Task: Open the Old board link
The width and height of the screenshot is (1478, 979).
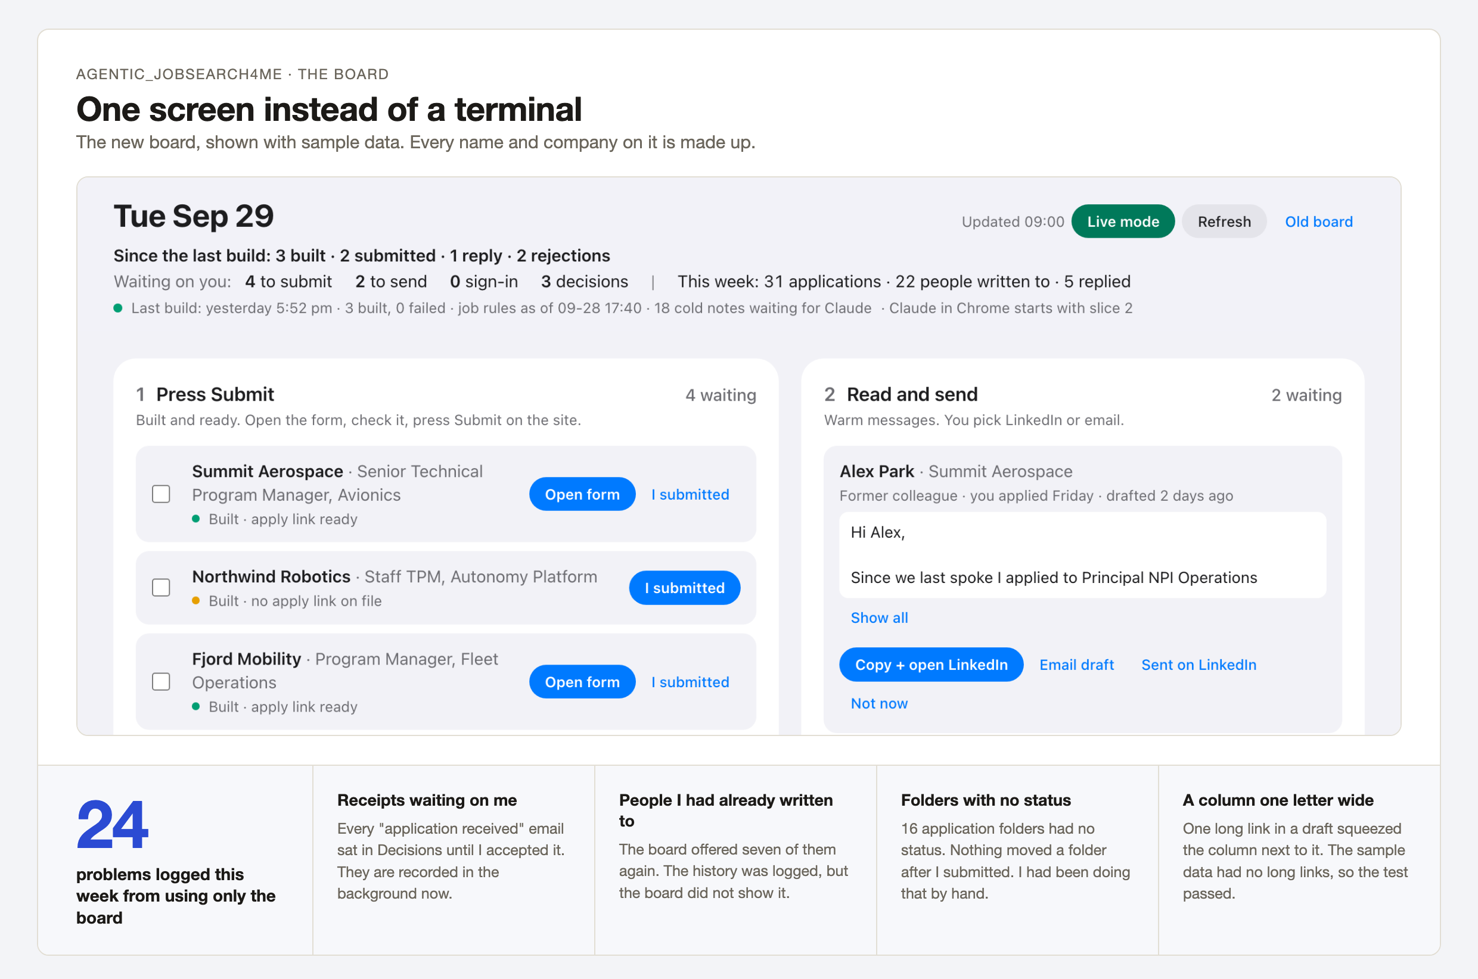Action: point(1318,222)
